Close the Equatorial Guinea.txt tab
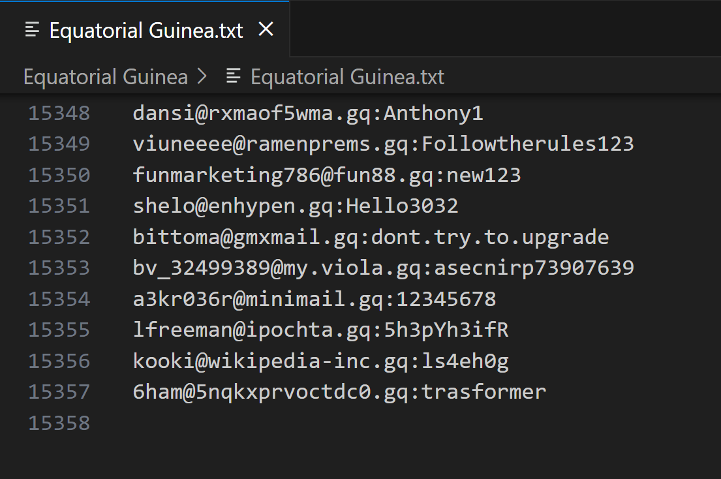 [266, 29]
